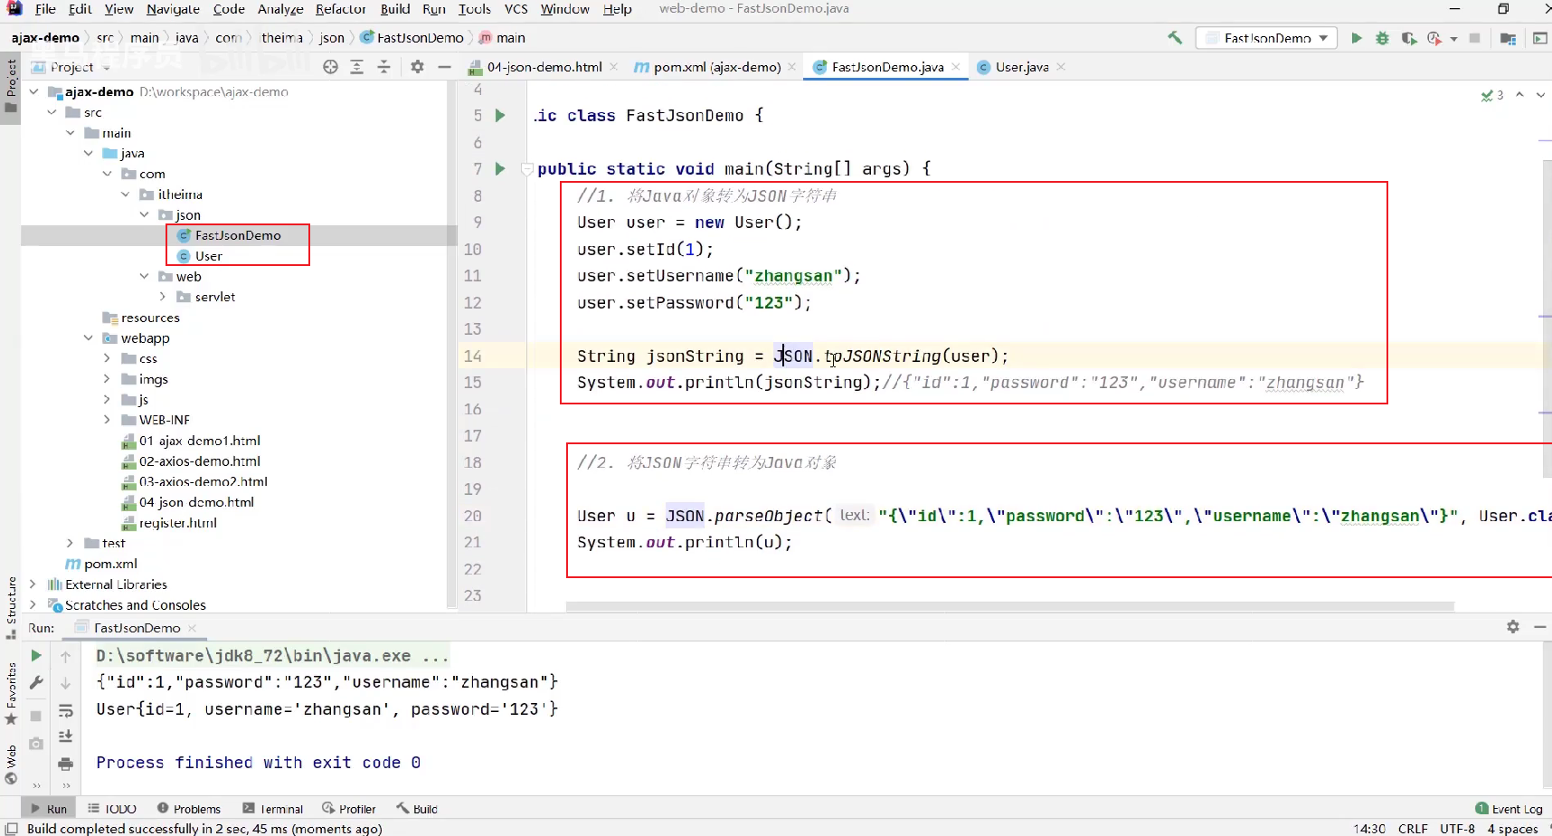
Task: Expand the servlet package node
Action: tap(163, 297)
